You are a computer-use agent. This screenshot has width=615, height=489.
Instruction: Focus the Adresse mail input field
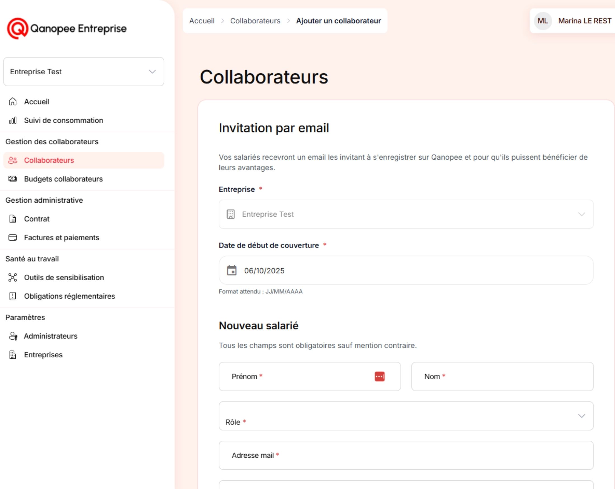[406, 455]
